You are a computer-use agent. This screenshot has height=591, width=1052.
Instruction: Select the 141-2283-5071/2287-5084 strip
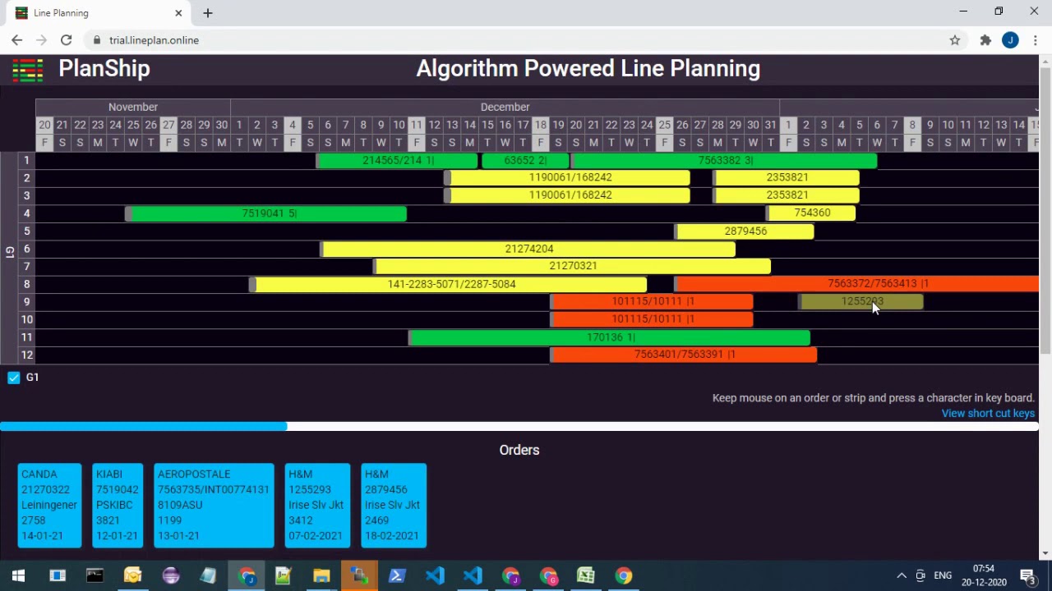tap(449, 284)
